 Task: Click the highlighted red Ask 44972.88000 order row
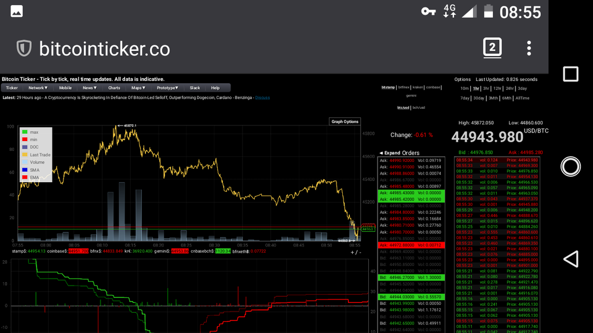pos(411,245)
